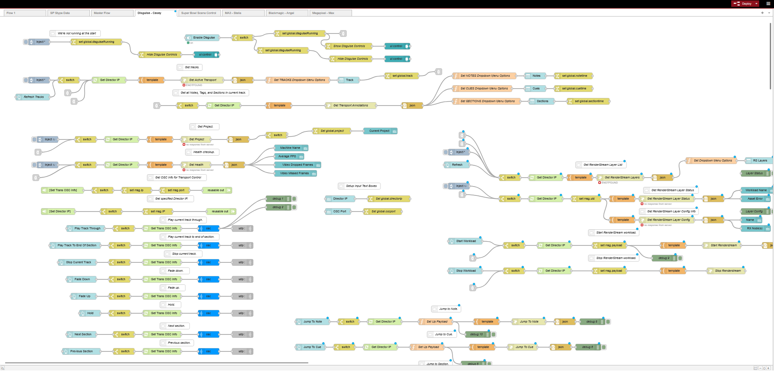
Task: Select the Get Transport Annotations node
Action: (351, 106)
